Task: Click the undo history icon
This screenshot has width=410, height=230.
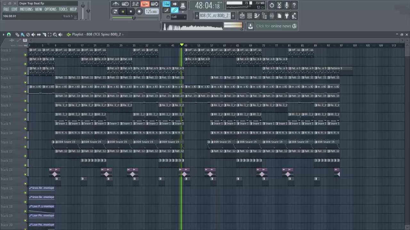Action: [x=272, y=5]
